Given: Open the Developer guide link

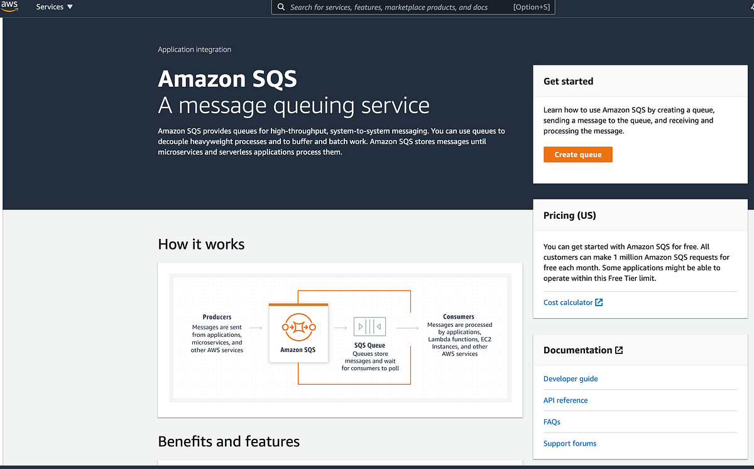Looking at the screenshot, I should point(571,378).
